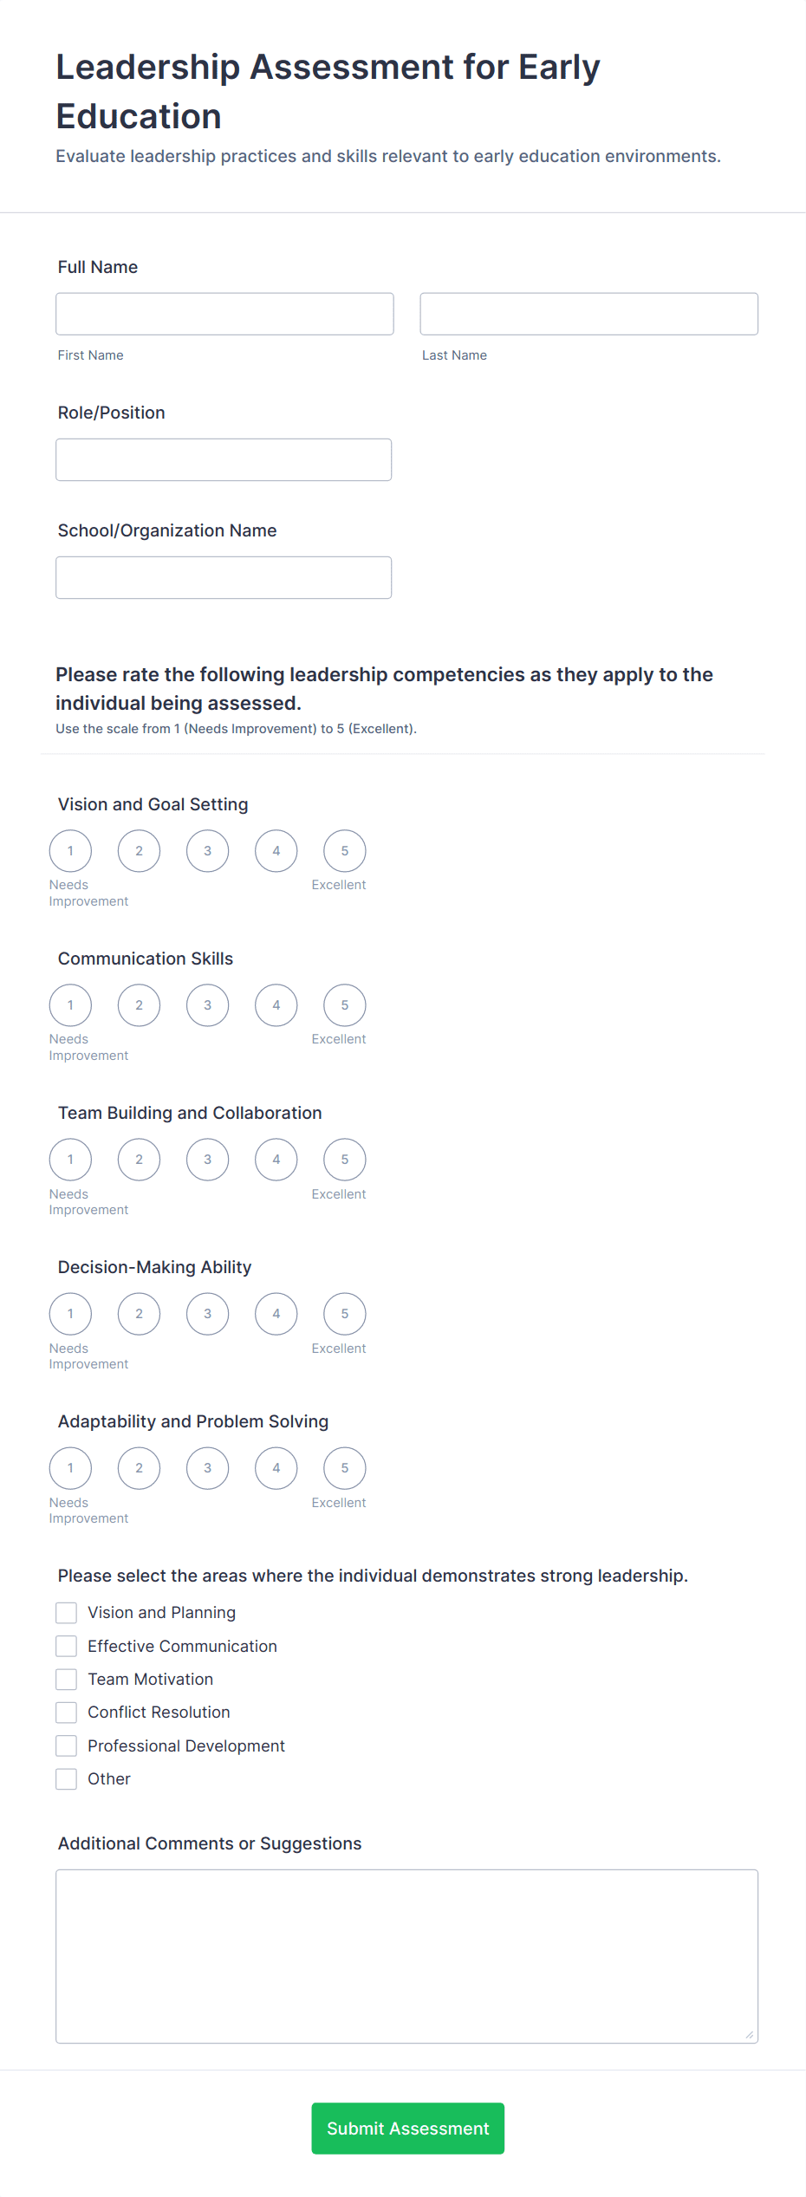Image resolution: width=806 pixels, height=2197 pixels.
Task: Rate Vision and Goal Setting as 5 Excellent
Action: pyautogui.click(x=344, y=850)
